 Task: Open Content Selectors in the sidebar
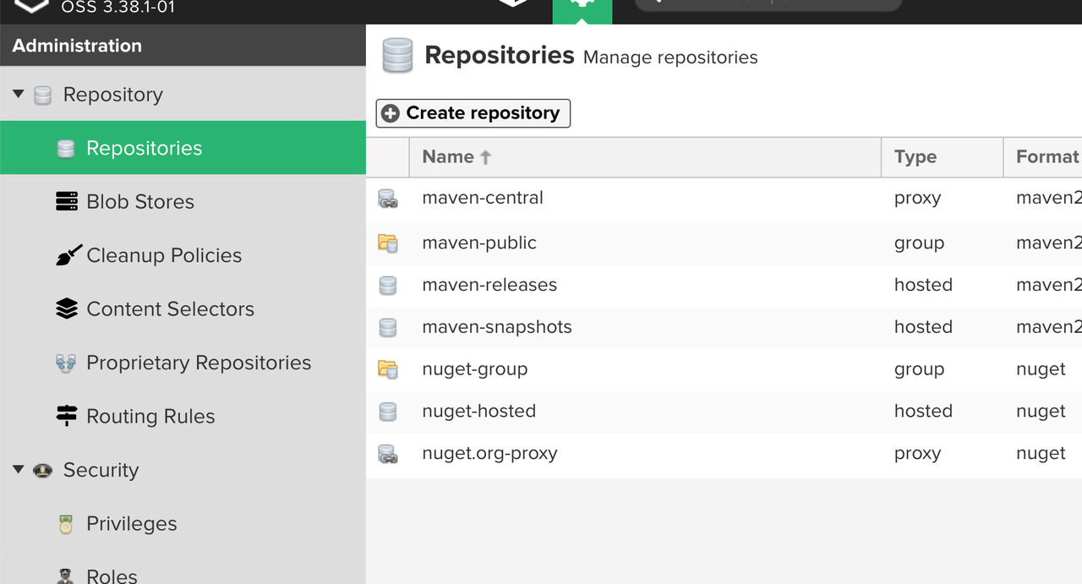(183, 308)
